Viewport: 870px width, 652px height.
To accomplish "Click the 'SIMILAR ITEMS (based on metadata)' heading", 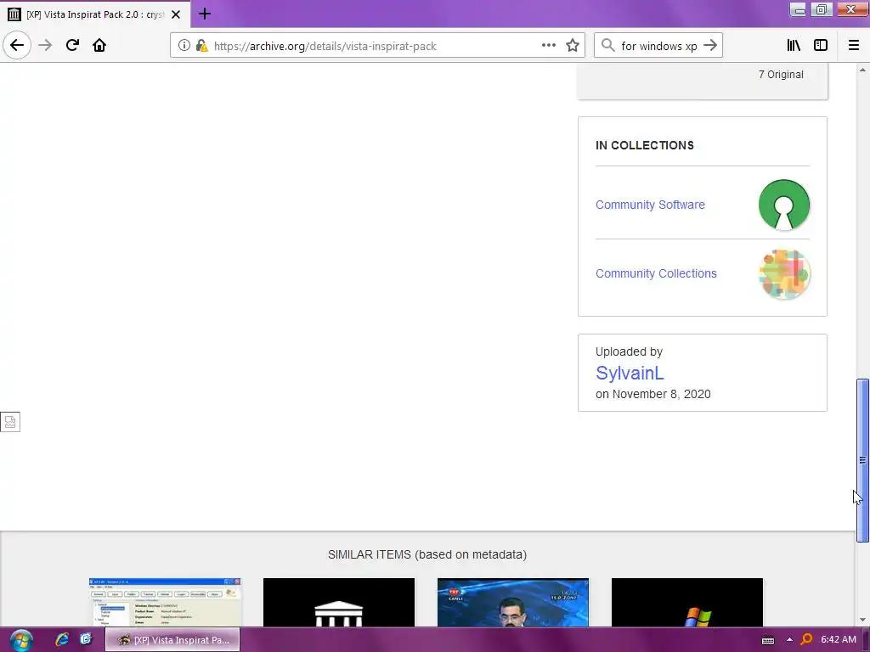I will pos(427,554).
